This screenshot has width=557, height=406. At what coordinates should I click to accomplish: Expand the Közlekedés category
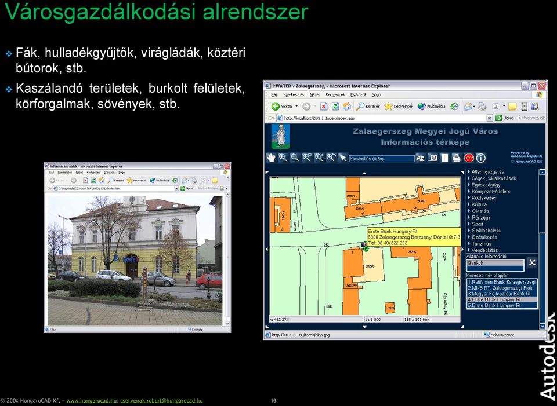click(x=482, y=198)
